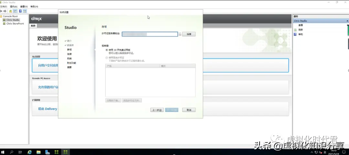Click the lock icon beside the license address field

(x=180, y=34)
